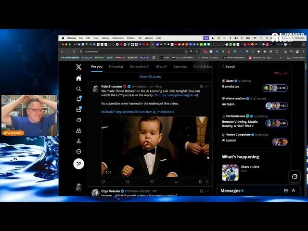Show 35 new posts
The width and height of the screenshot is (308, 231).
click(150, 77)
